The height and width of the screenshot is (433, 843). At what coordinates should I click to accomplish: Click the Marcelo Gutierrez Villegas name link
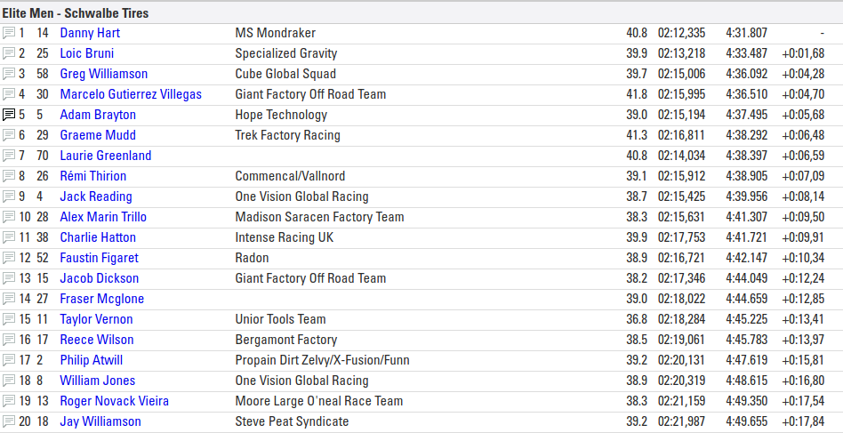(131, 94)
